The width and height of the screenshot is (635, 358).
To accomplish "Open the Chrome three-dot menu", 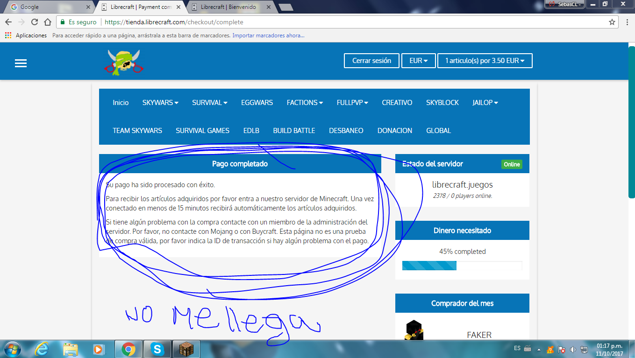I will tap(627, 22).
